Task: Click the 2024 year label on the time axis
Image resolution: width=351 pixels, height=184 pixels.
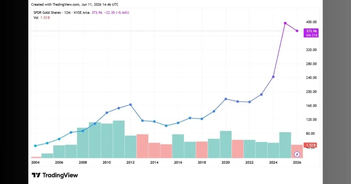Action: click(273, 162)
